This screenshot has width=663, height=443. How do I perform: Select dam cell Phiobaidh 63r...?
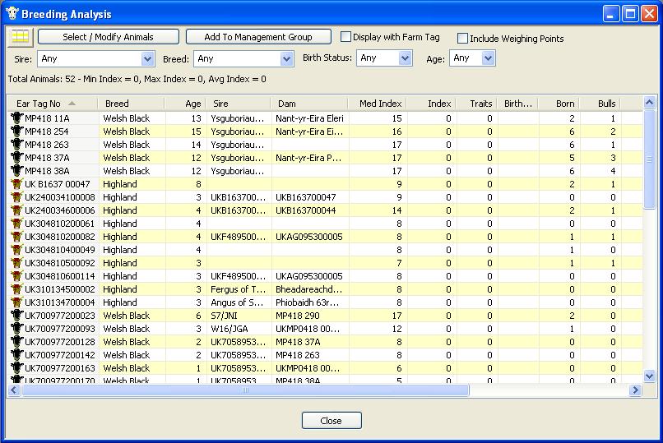(308, 302)
